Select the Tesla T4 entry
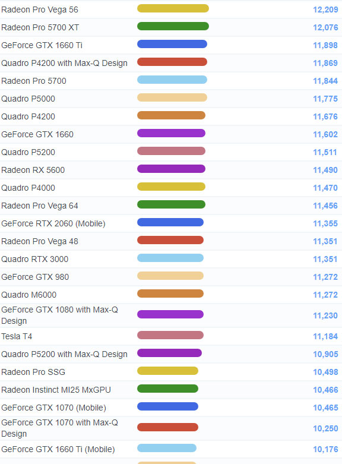The width and height of the screenshot is (342, 464). [x=17, y=336]
